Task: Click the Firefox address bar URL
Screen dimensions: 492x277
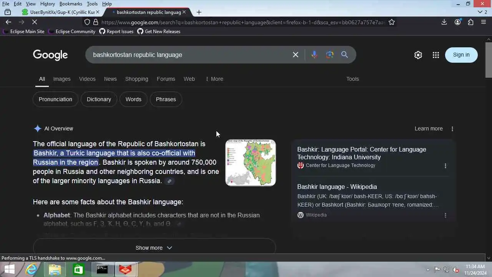Action: 243,22
